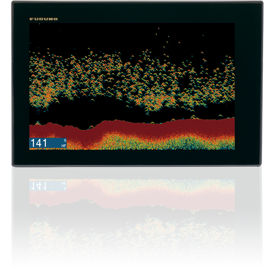This screenshot has width=274, height=274.
Task: Click the fish arch in the seabed dip
Action: tap(91, 127)
